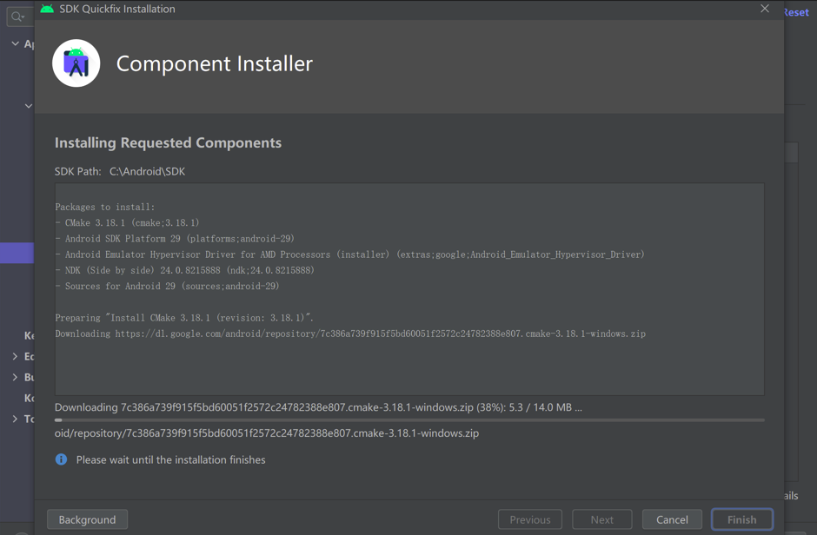Expand the 'To' settings tree node
Image resolution: width=817 pixels, height=535 pixels.
(15, 419)
